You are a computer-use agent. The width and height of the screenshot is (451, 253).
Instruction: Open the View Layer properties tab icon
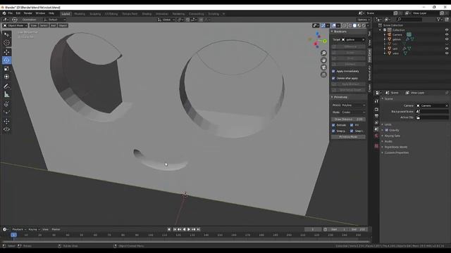376,122
